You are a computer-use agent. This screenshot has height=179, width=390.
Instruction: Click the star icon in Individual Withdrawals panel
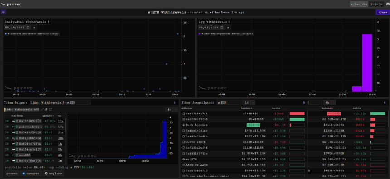(34, 28)
